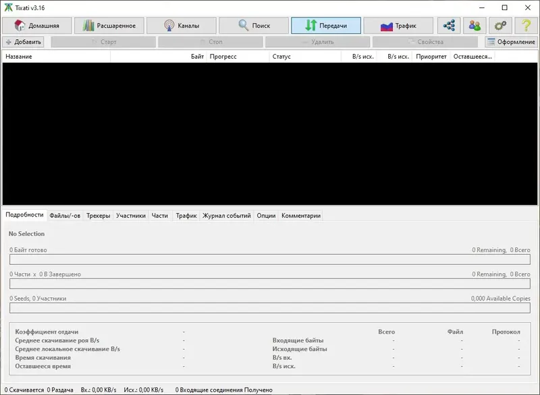540x395 pixels.
Task: Click the Входящие байты label
Action: point(298,340)
